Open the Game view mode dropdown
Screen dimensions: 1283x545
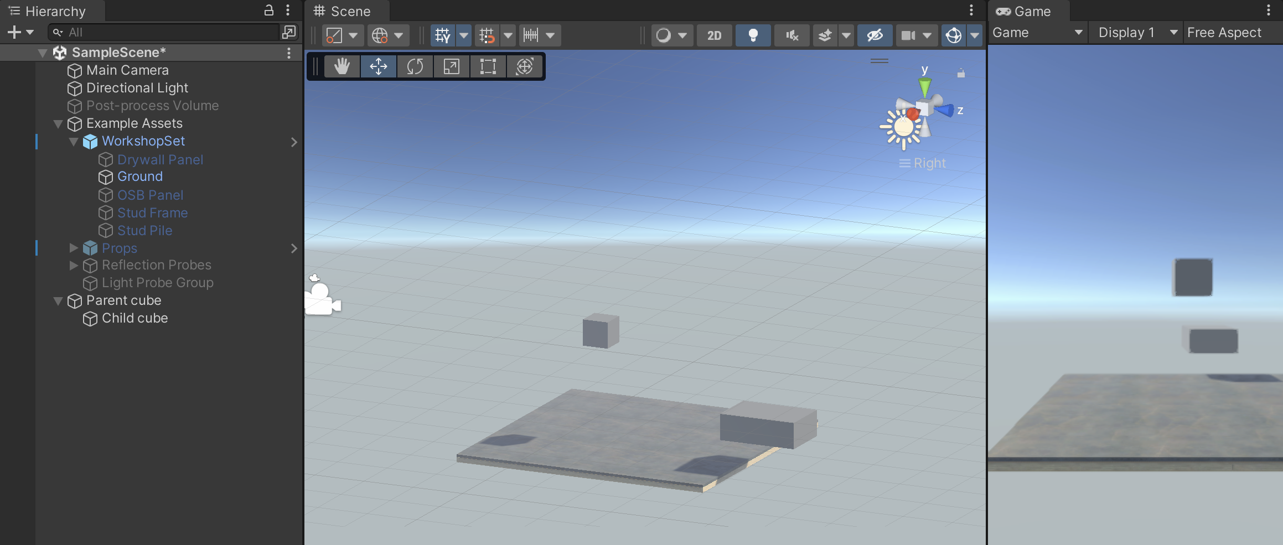(1038, 33)
